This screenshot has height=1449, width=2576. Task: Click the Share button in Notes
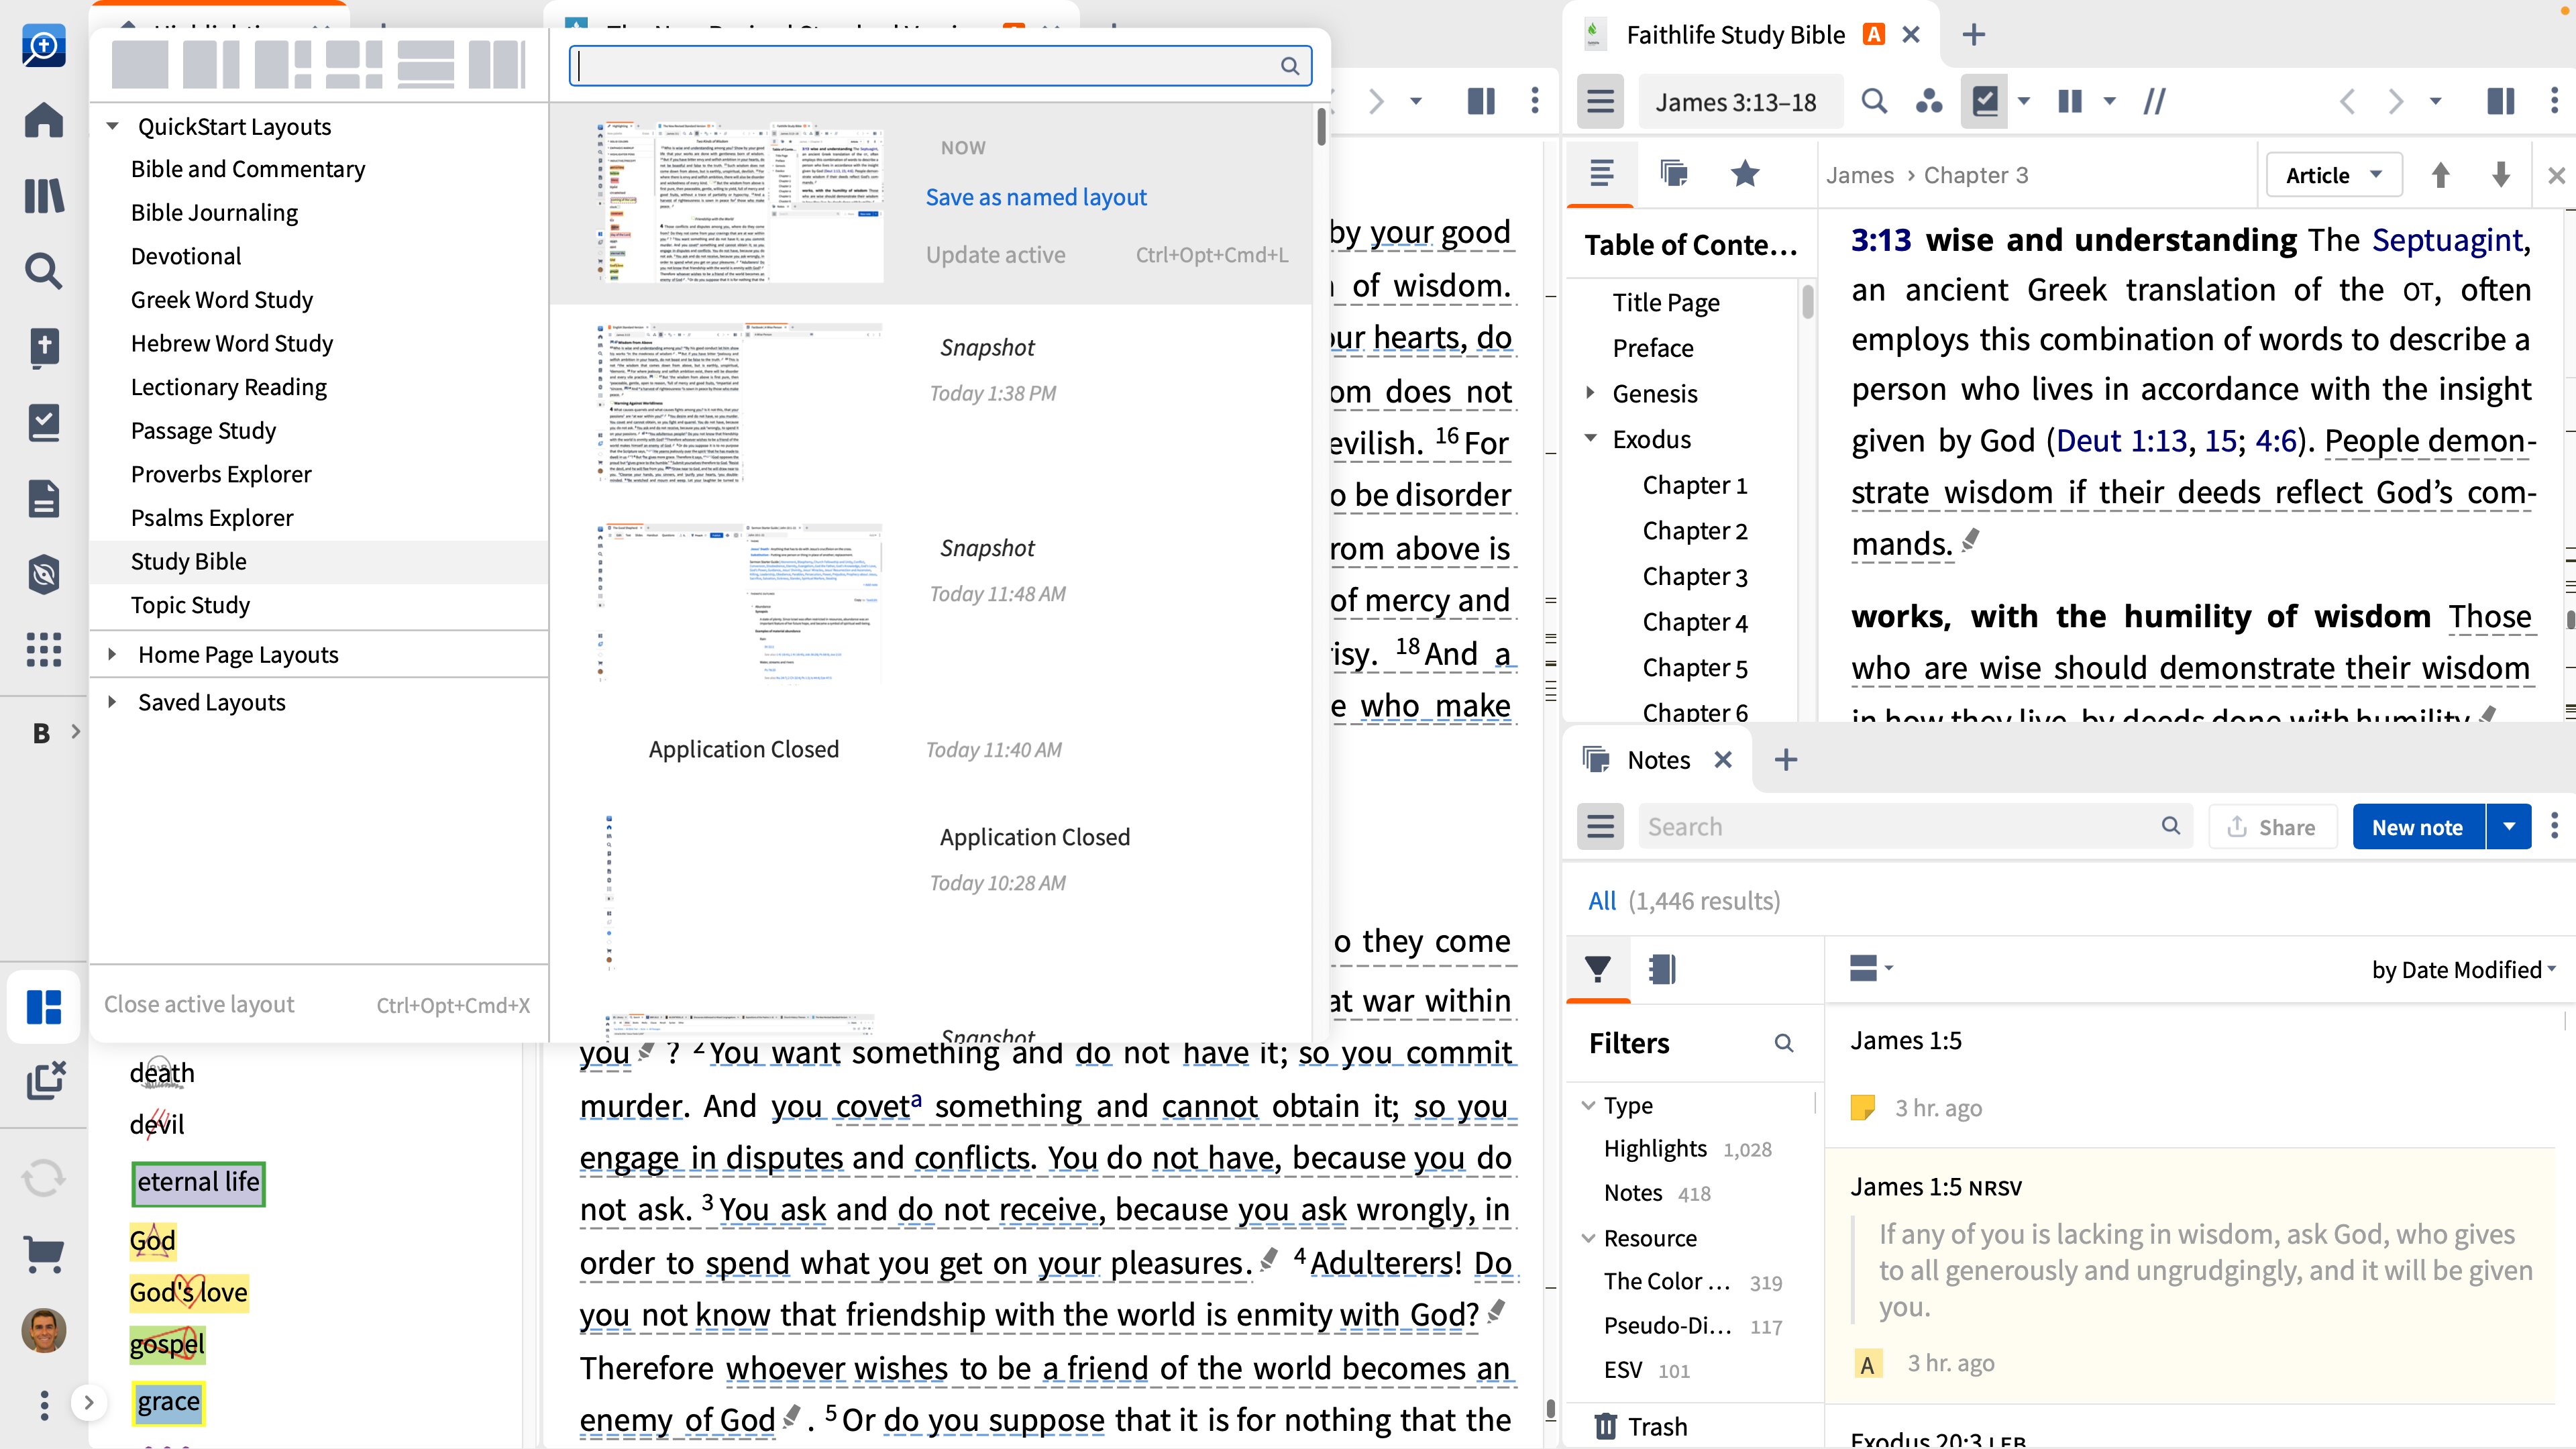pos(2272,827)
